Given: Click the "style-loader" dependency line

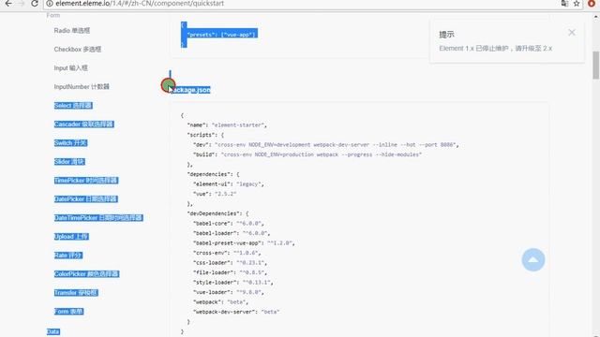Looking at the screenshot, I should pos(233,283).
